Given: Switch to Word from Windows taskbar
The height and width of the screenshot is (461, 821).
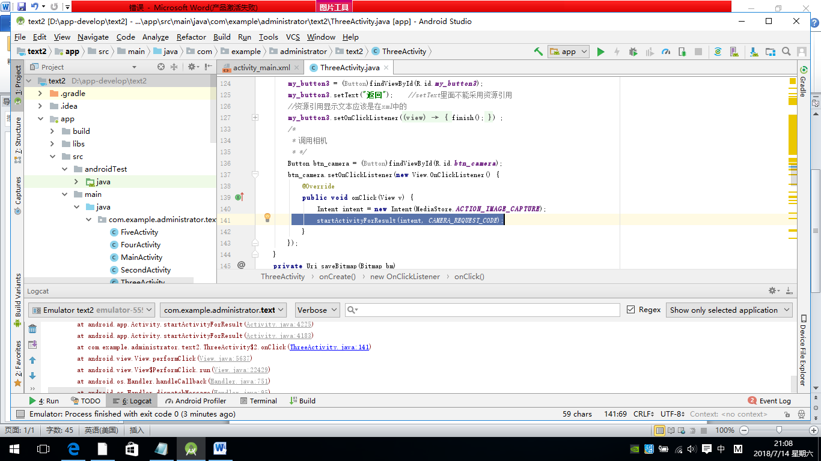Looking at the screenshot, I should pos(219,448).
